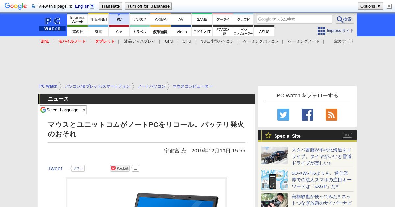Click the laptop product image
Viewport: 395px width, 207px height.
tap(146, 193)
